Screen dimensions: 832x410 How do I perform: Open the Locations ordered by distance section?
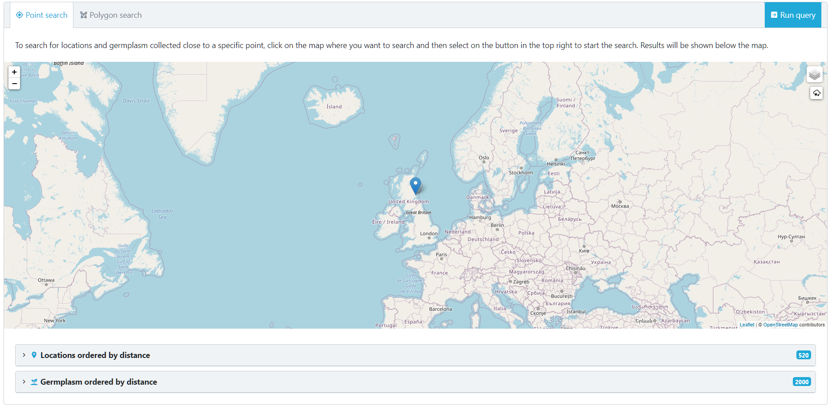[x=95, y=355]
